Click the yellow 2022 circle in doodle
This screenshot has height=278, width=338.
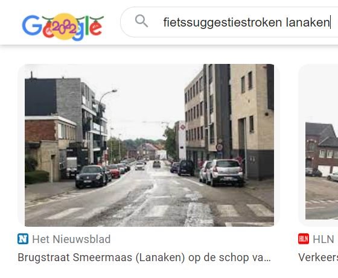[65, 27]
